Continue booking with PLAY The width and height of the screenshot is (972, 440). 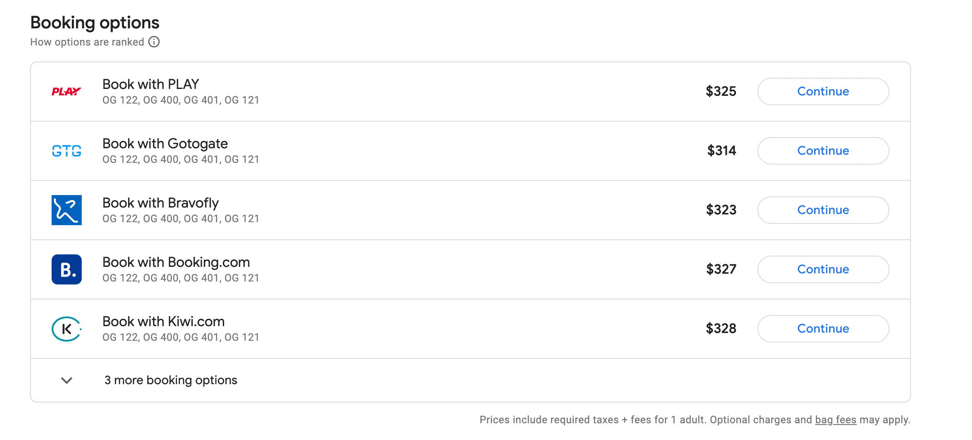point(823,92)
